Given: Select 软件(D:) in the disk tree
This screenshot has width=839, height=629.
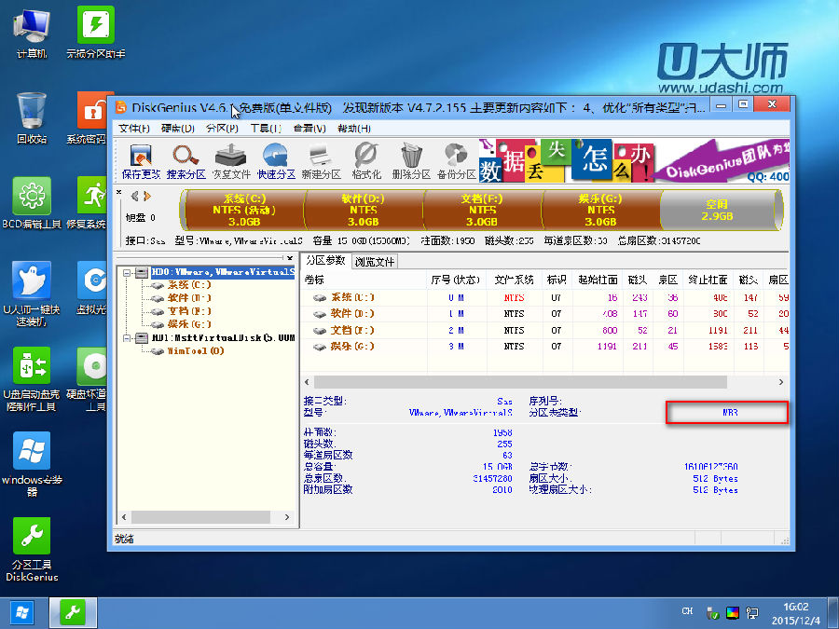Looking at the screenshot, I should (x=189, y=298).
